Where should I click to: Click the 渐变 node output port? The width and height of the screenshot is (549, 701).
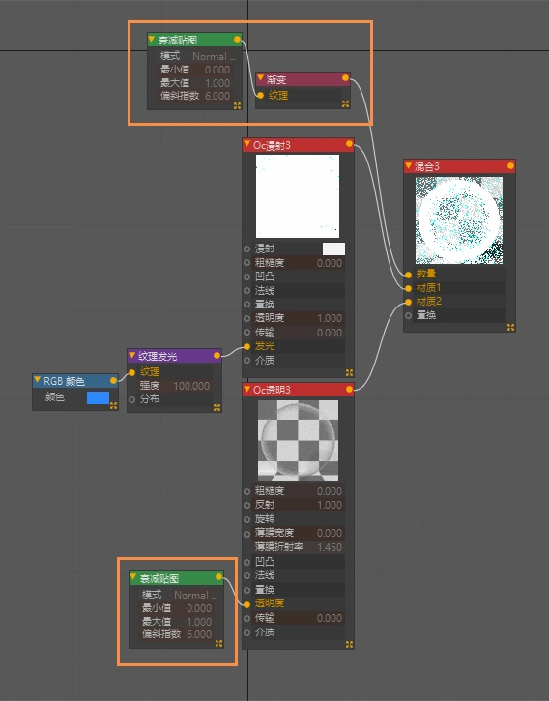tap(345, 78)
